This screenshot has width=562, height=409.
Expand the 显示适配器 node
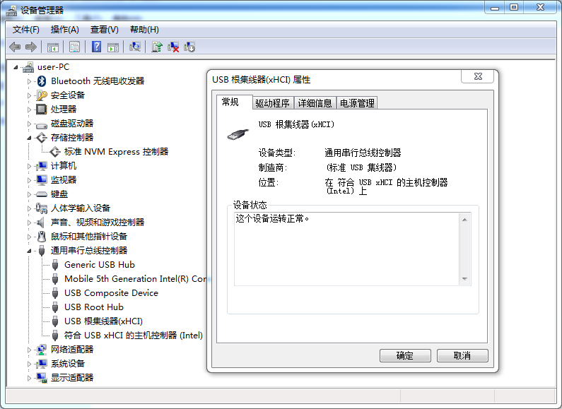coord(30,378)
